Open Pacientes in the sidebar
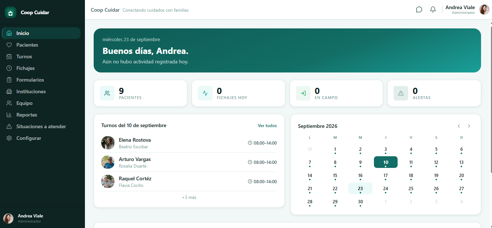Image resolution: width=492 pixels, height=228 pixels. tap(41, 45)
